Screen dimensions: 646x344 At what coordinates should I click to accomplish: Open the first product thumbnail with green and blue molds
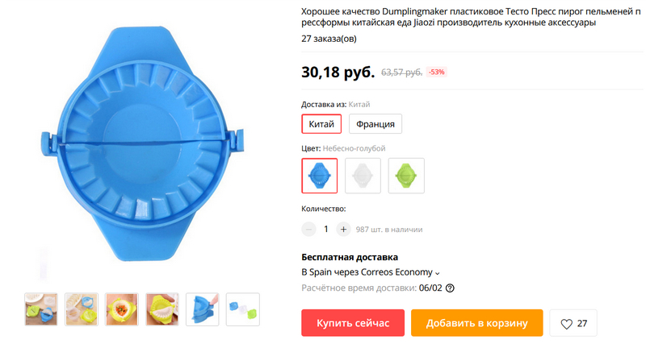41,309
